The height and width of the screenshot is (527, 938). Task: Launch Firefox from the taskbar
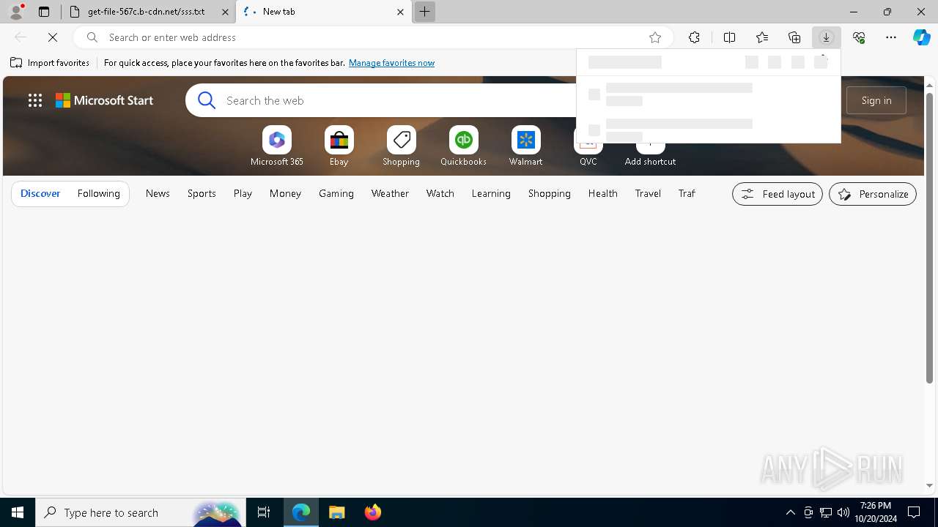pyautogui.click(x=372, y=512)
